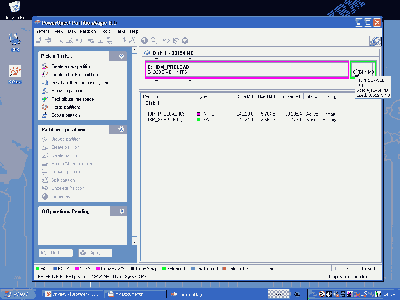Image resolution: width=400 pixels, height=300 pixels.
Task: Open the Partition menu
Action: click(x=88, y=31)
